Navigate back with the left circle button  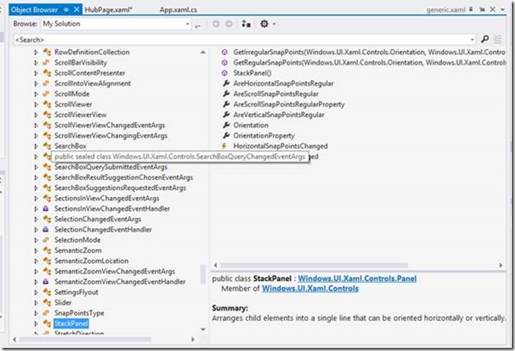216,23
